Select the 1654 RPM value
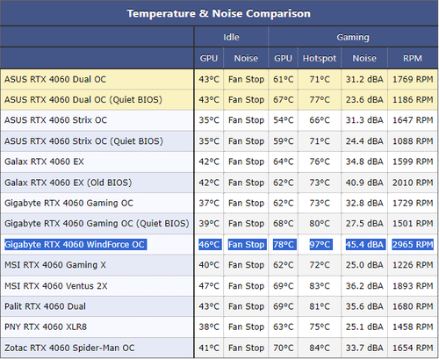The width and height of the screenshot is (439, 359). [413, 348]
